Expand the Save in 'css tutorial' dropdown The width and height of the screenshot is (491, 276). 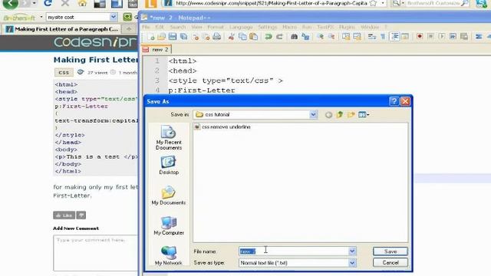pyautogui.click(x=313, y=114)
